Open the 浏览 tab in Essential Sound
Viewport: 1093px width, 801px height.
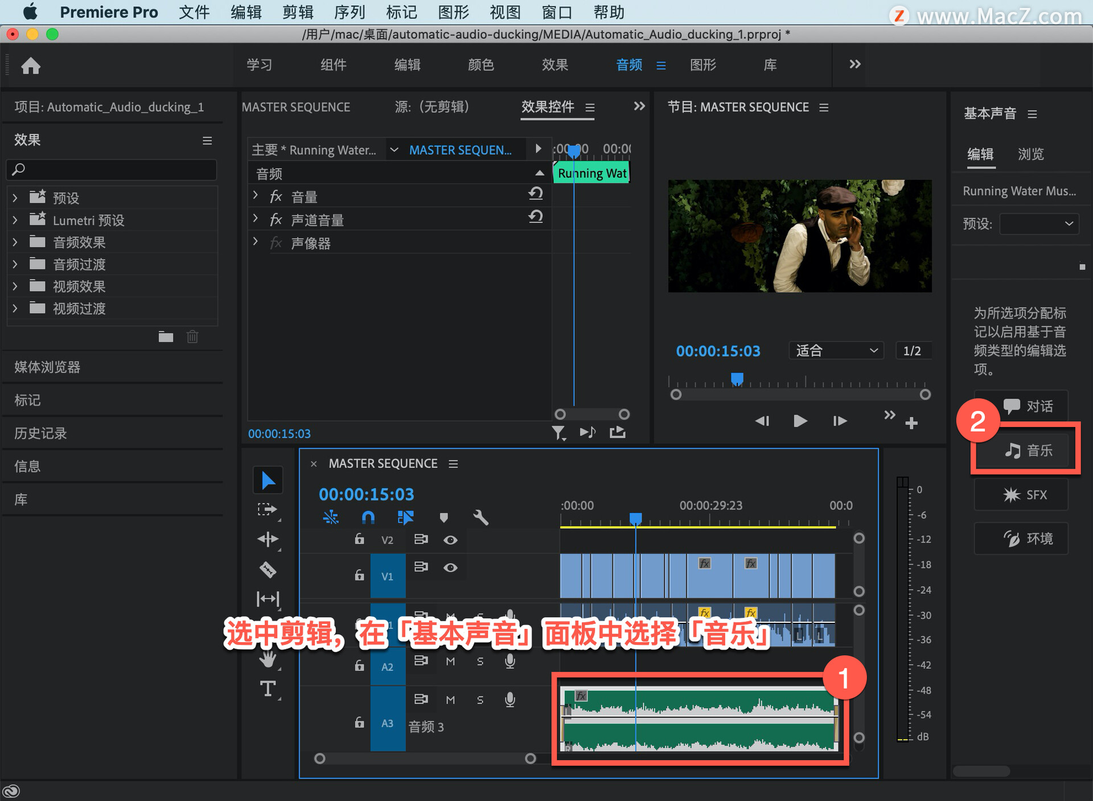[1031, 154]
